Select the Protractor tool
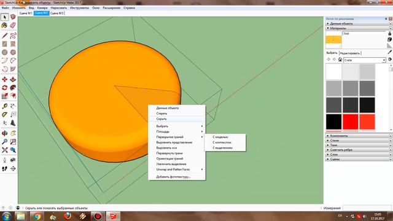Image resolution: width=393 pixels, height=221 pixels. pos(4,115)
